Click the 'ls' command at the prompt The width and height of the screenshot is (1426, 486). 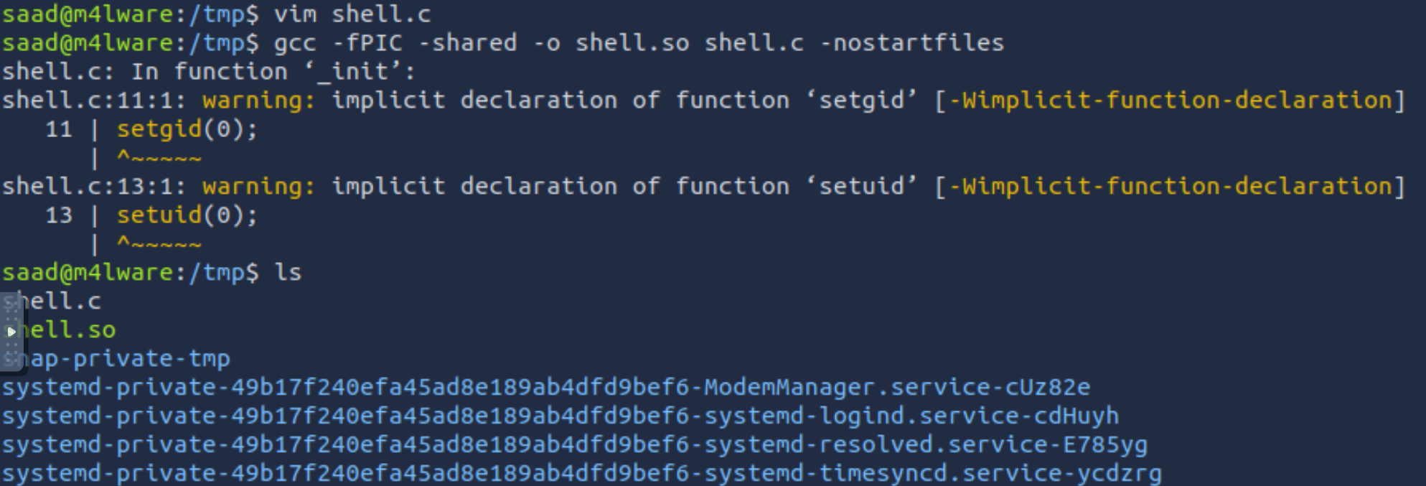tap(288, 273)
